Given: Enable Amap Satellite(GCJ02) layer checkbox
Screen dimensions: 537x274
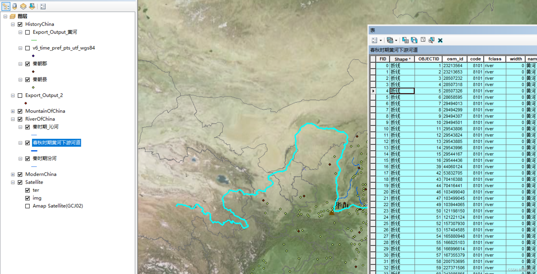Looking at the screenshot, I should (27, 206).
